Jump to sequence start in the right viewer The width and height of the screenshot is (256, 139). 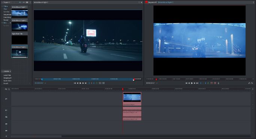pyautogui.click(x=186, y=83)
